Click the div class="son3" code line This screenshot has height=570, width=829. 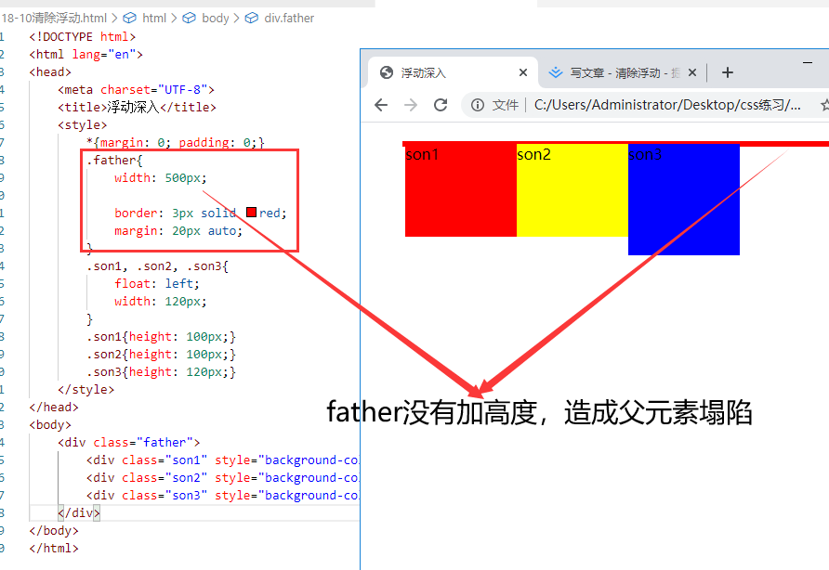(x=222, y=496)
